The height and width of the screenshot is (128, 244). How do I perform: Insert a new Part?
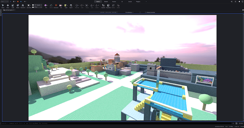(x=46, y=6)
